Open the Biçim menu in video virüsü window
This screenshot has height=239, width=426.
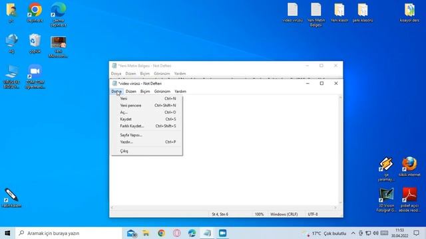point(145,92)
